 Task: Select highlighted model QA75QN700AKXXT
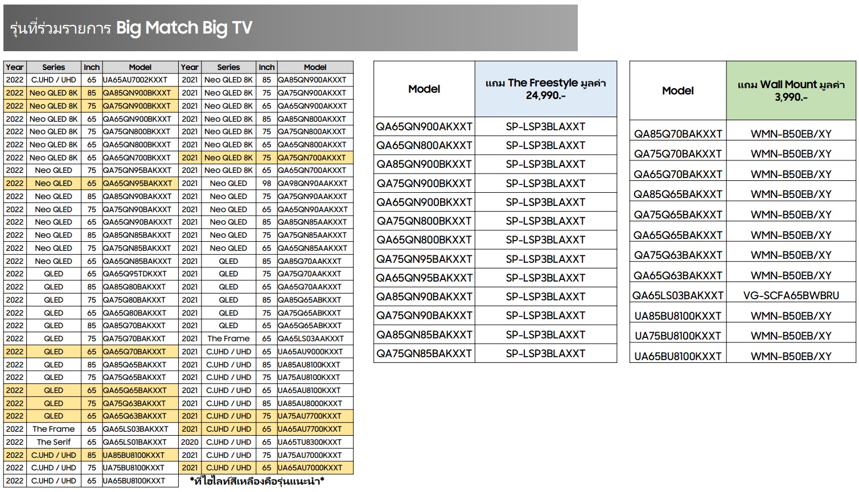(x=315, y=158)
